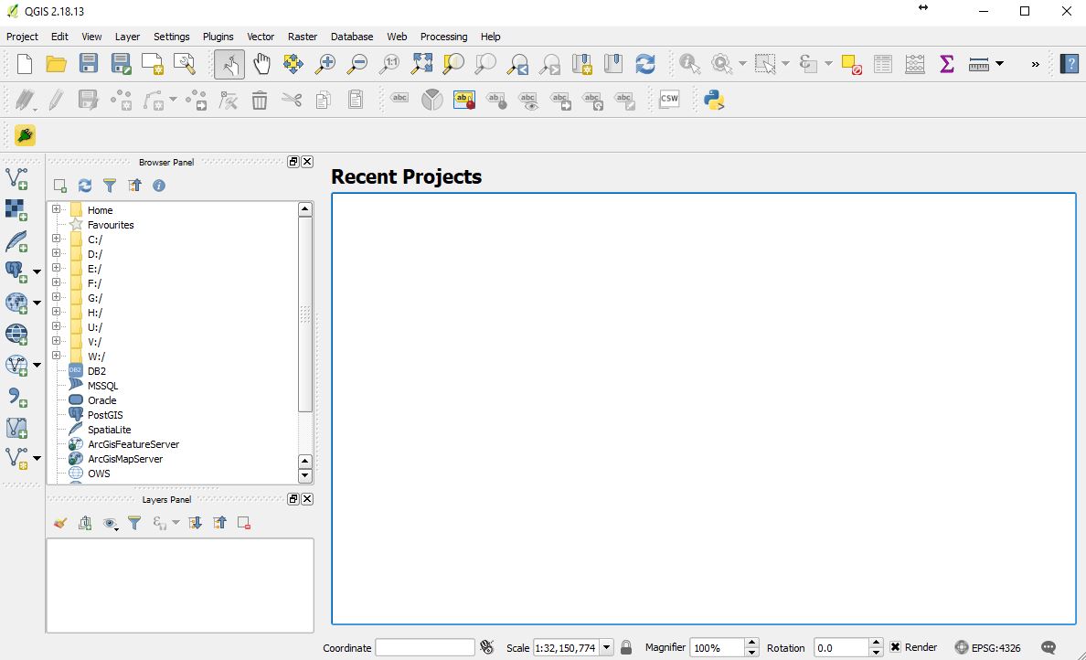Select the PostGIS entry in Browser Panel
Screen dimensions: 1086x660
(105, 415)
